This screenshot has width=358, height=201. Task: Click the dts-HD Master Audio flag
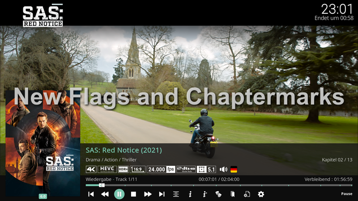click(186, 169)
